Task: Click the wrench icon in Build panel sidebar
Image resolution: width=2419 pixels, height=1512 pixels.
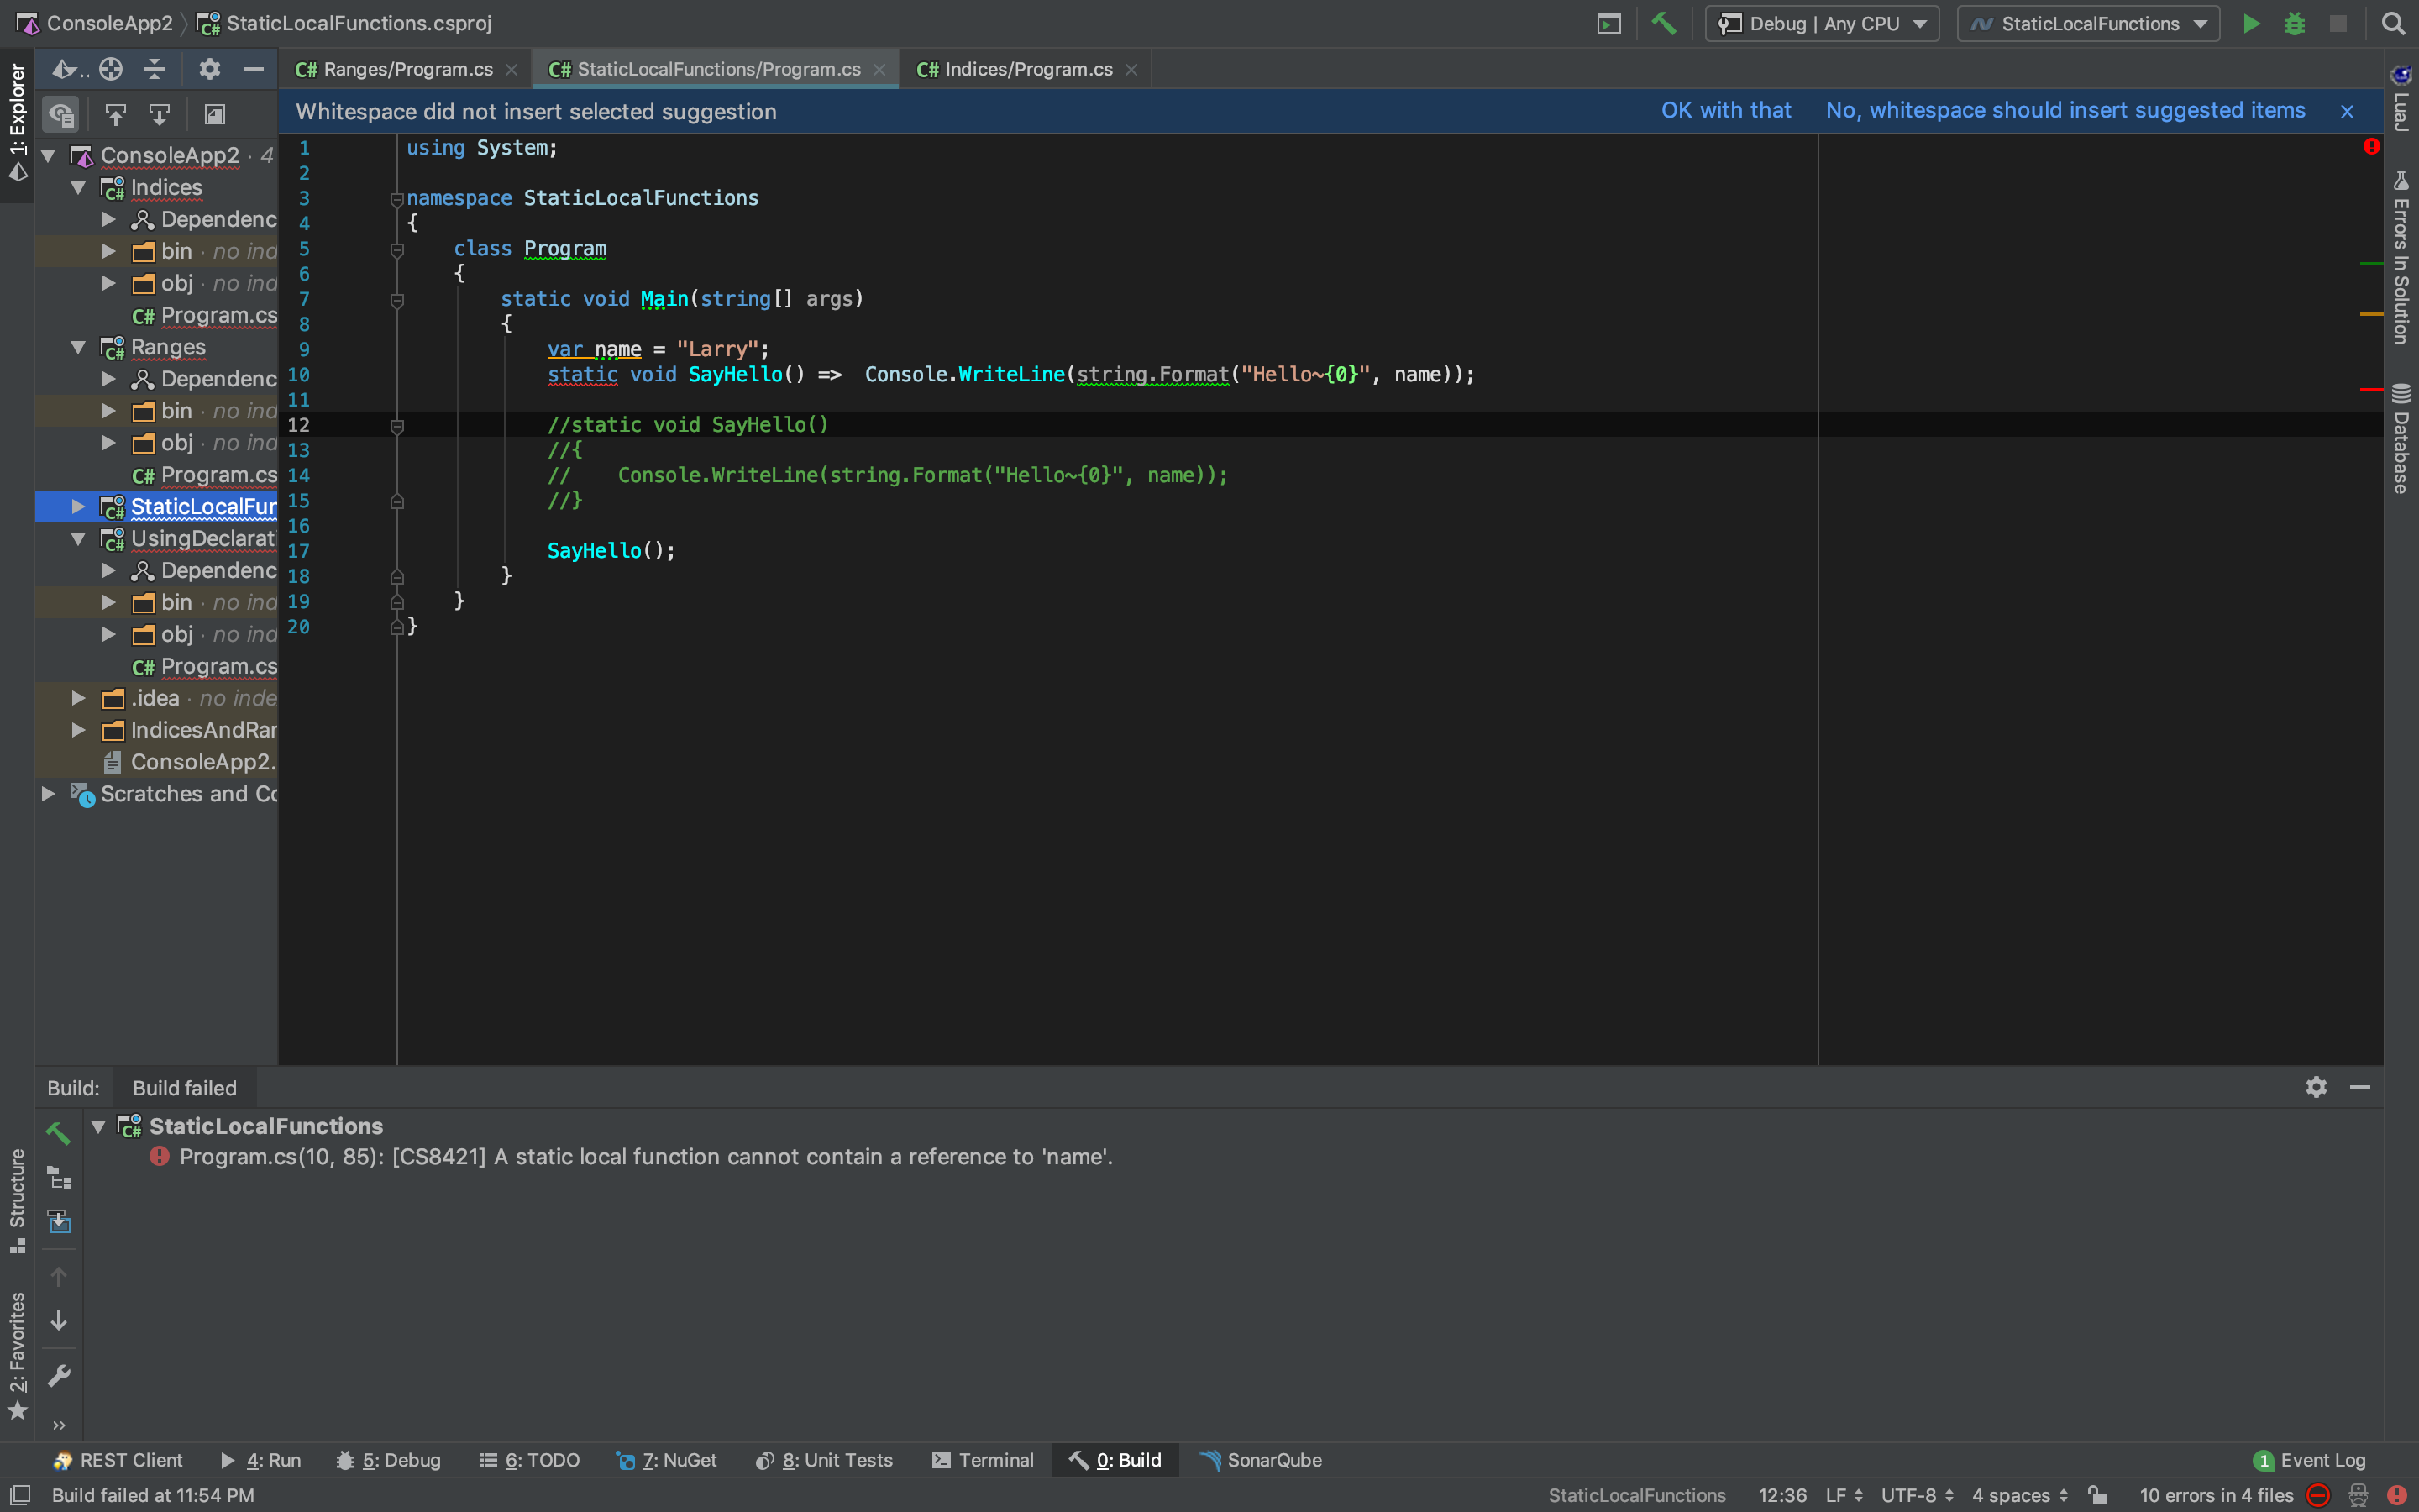Action: click(x=58, y=1376)
